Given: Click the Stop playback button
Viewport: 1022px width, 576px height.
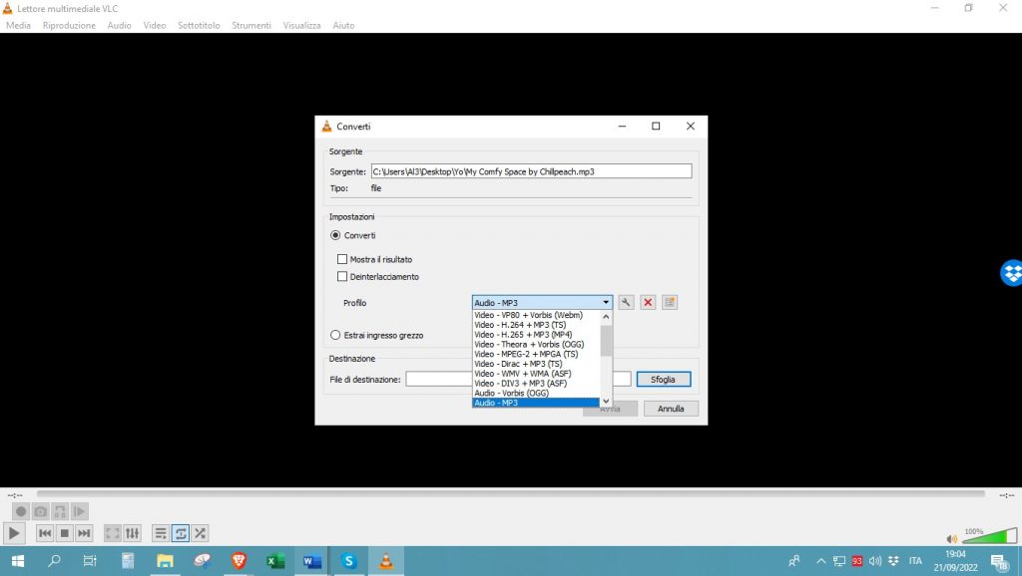Looking at the screenshot, I should (64, 533).
